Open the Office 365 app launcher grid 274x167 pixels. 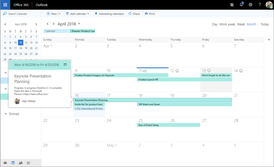point(5,5)
